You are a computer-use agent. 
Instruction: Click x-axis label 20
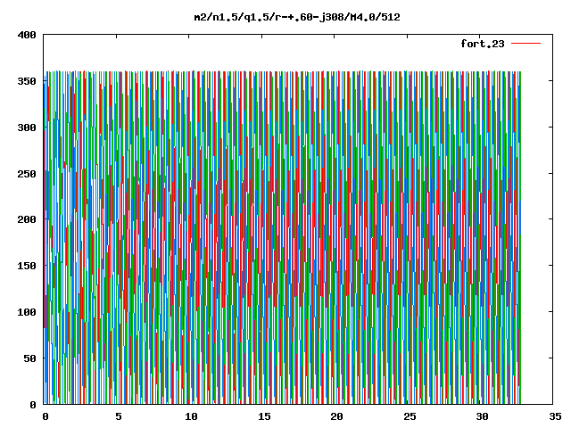[336, 416]
